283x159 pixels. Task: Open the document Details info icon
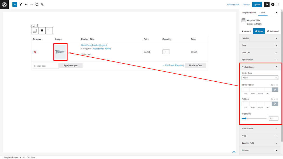(x=37, y=4)
